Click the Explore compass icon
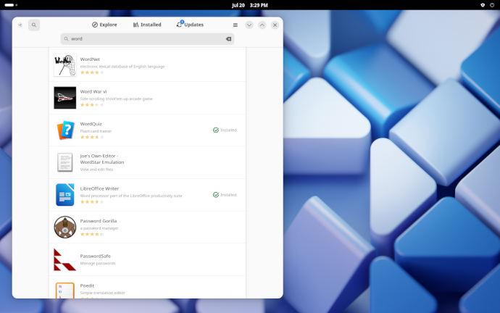 coord(95,25)
